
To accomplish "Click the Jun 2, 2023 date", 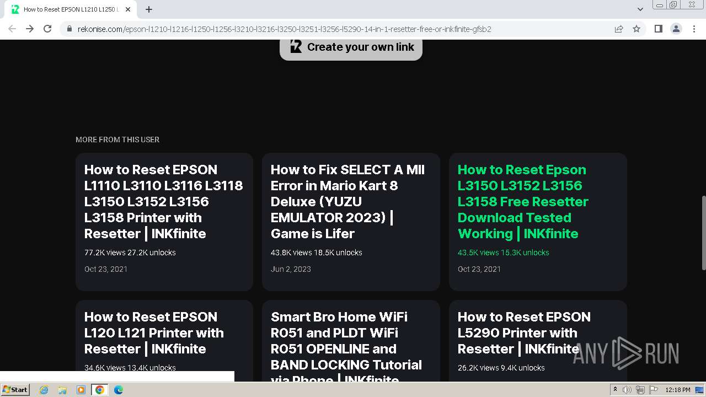I will tap(291, 269).
